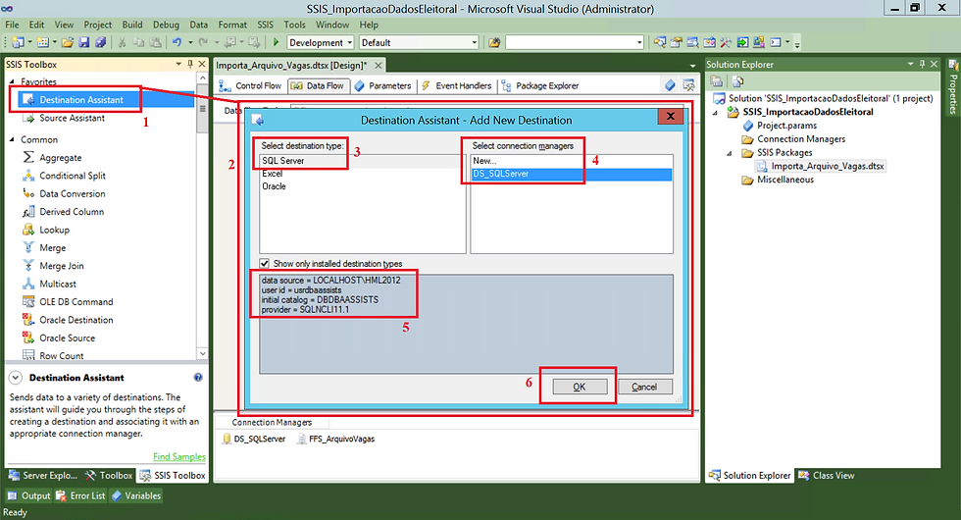The height and width of the screenshot is (520, 961).
Task: Select Excel as destination type
Action: (x=273, y=174)
